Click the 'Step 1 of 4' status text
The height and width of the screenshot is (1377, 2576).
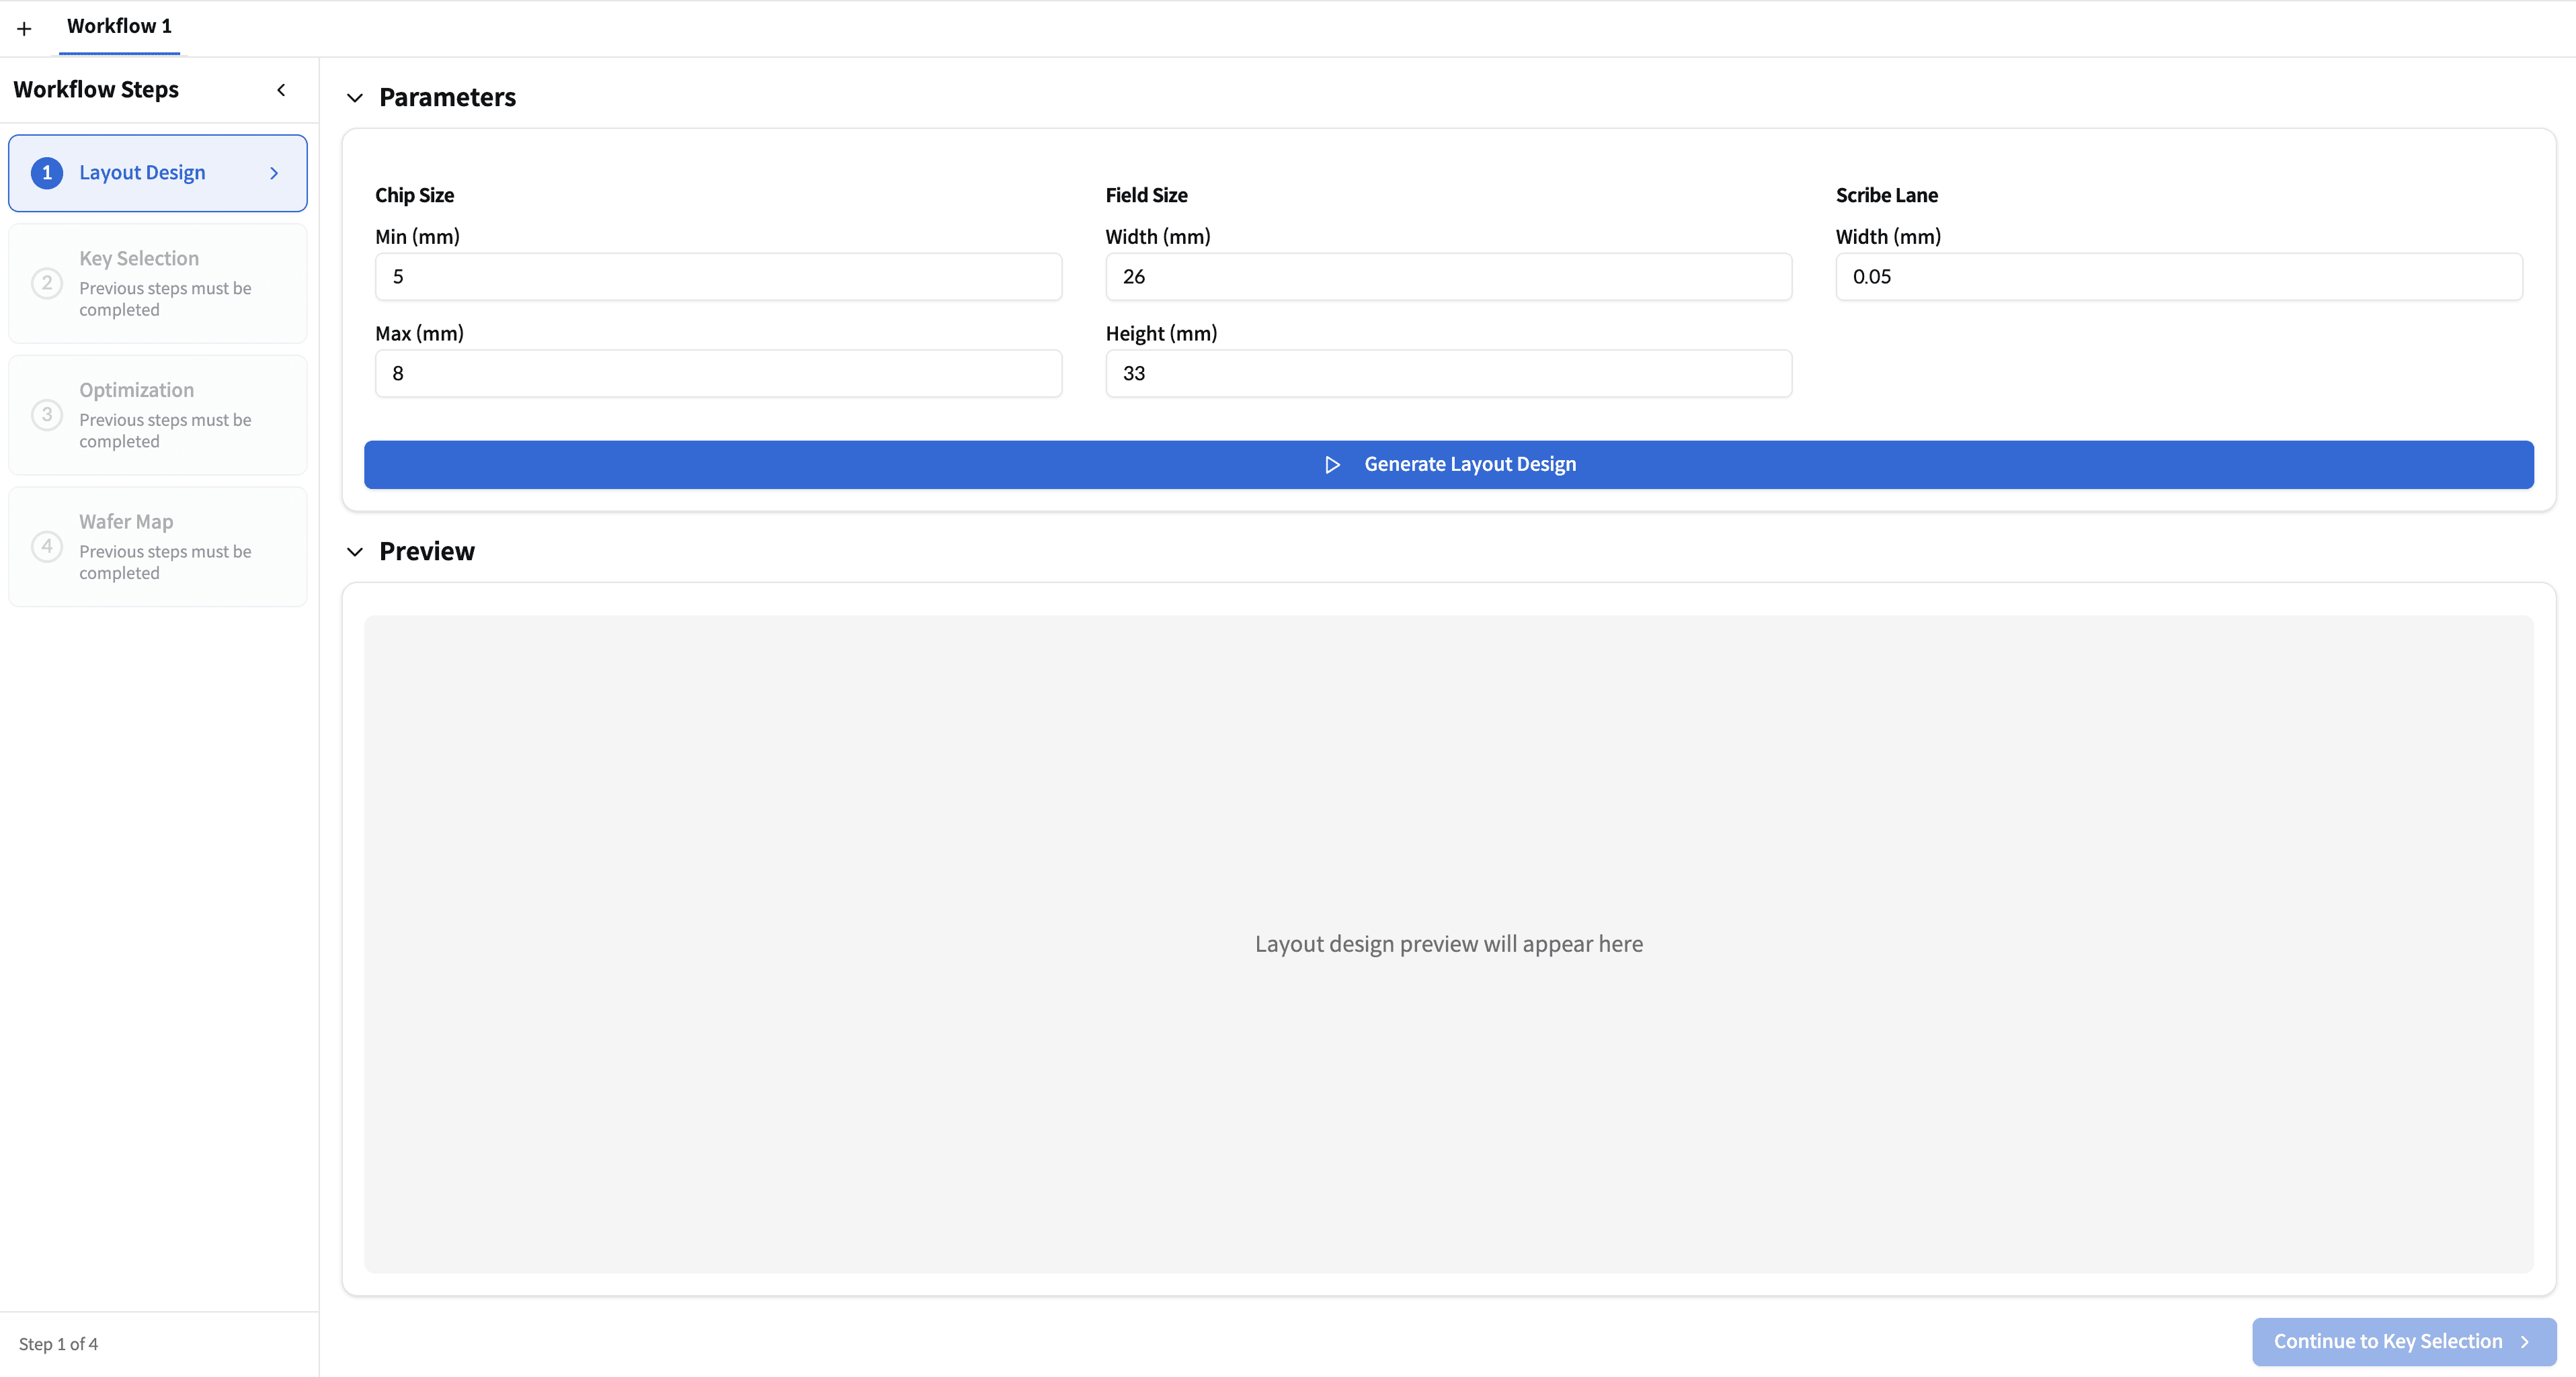click(58, 1344)
